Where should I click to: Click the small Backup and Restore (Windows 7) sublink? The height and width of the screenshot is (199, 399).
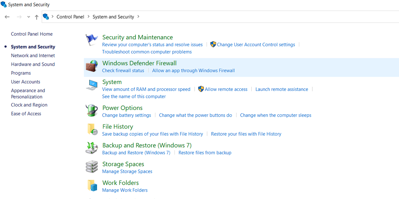pyautogui.click(x=136, y=153)
